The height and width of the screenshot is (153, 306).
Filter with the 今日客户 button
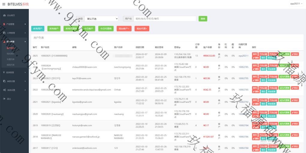tap(88, 29)
